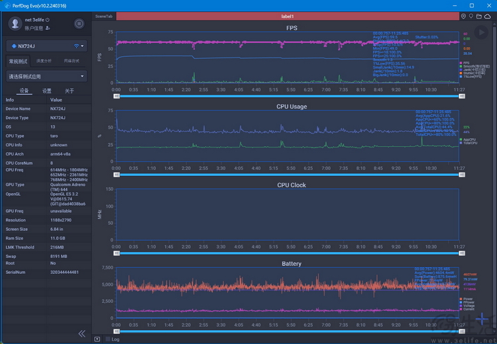Toggle the Smooth legend series
Screen dimensions: 497x344
474,66
